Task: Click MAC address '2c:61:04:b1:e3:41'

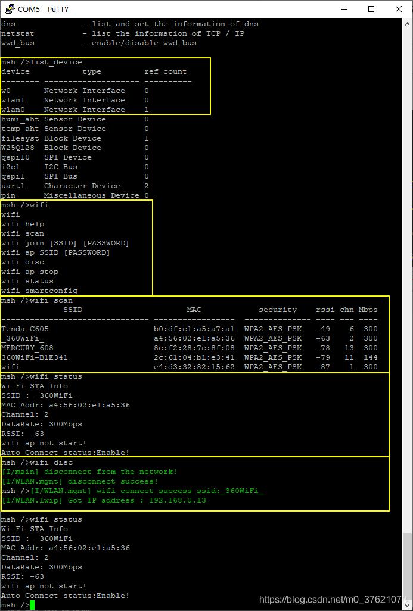Action: 194,357
